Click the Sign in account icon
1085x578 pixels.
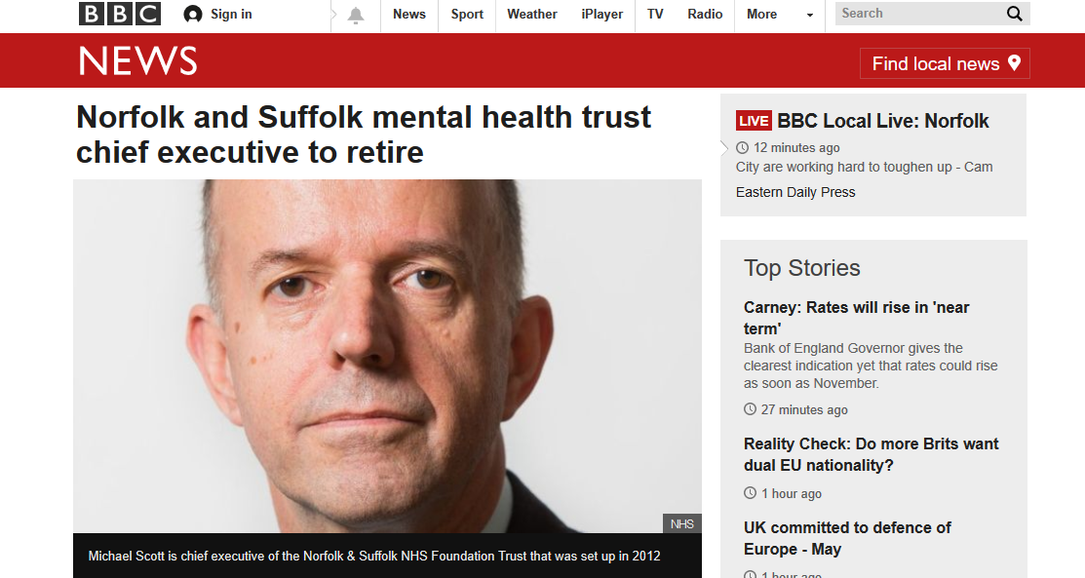tap(192, 14)
